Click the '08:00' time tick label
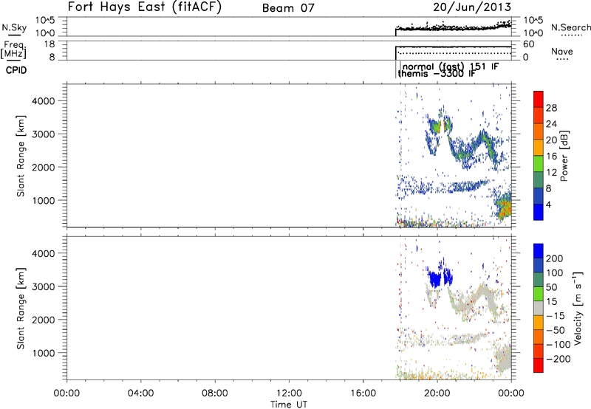591x409 pixels. point(214,393)
